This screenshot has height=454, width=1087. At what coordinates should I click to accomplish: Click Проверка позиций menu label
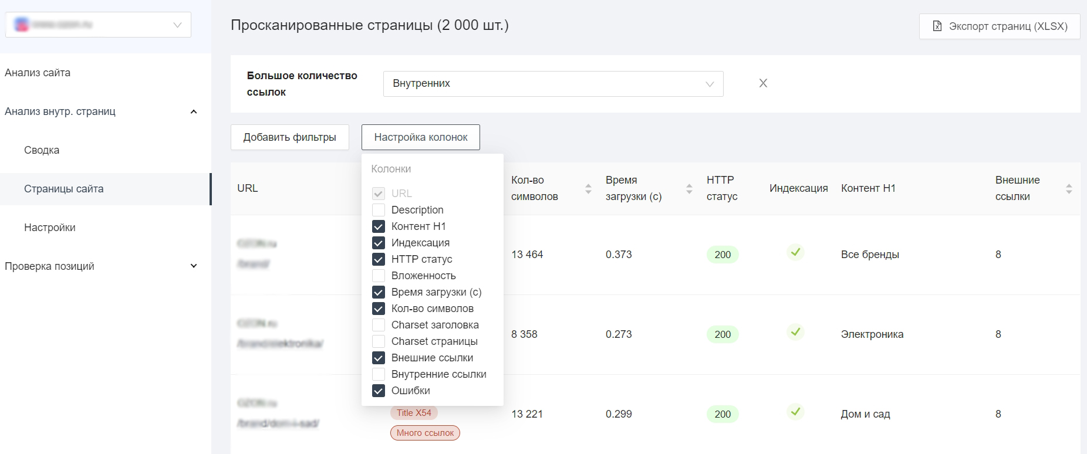(49, 266)
